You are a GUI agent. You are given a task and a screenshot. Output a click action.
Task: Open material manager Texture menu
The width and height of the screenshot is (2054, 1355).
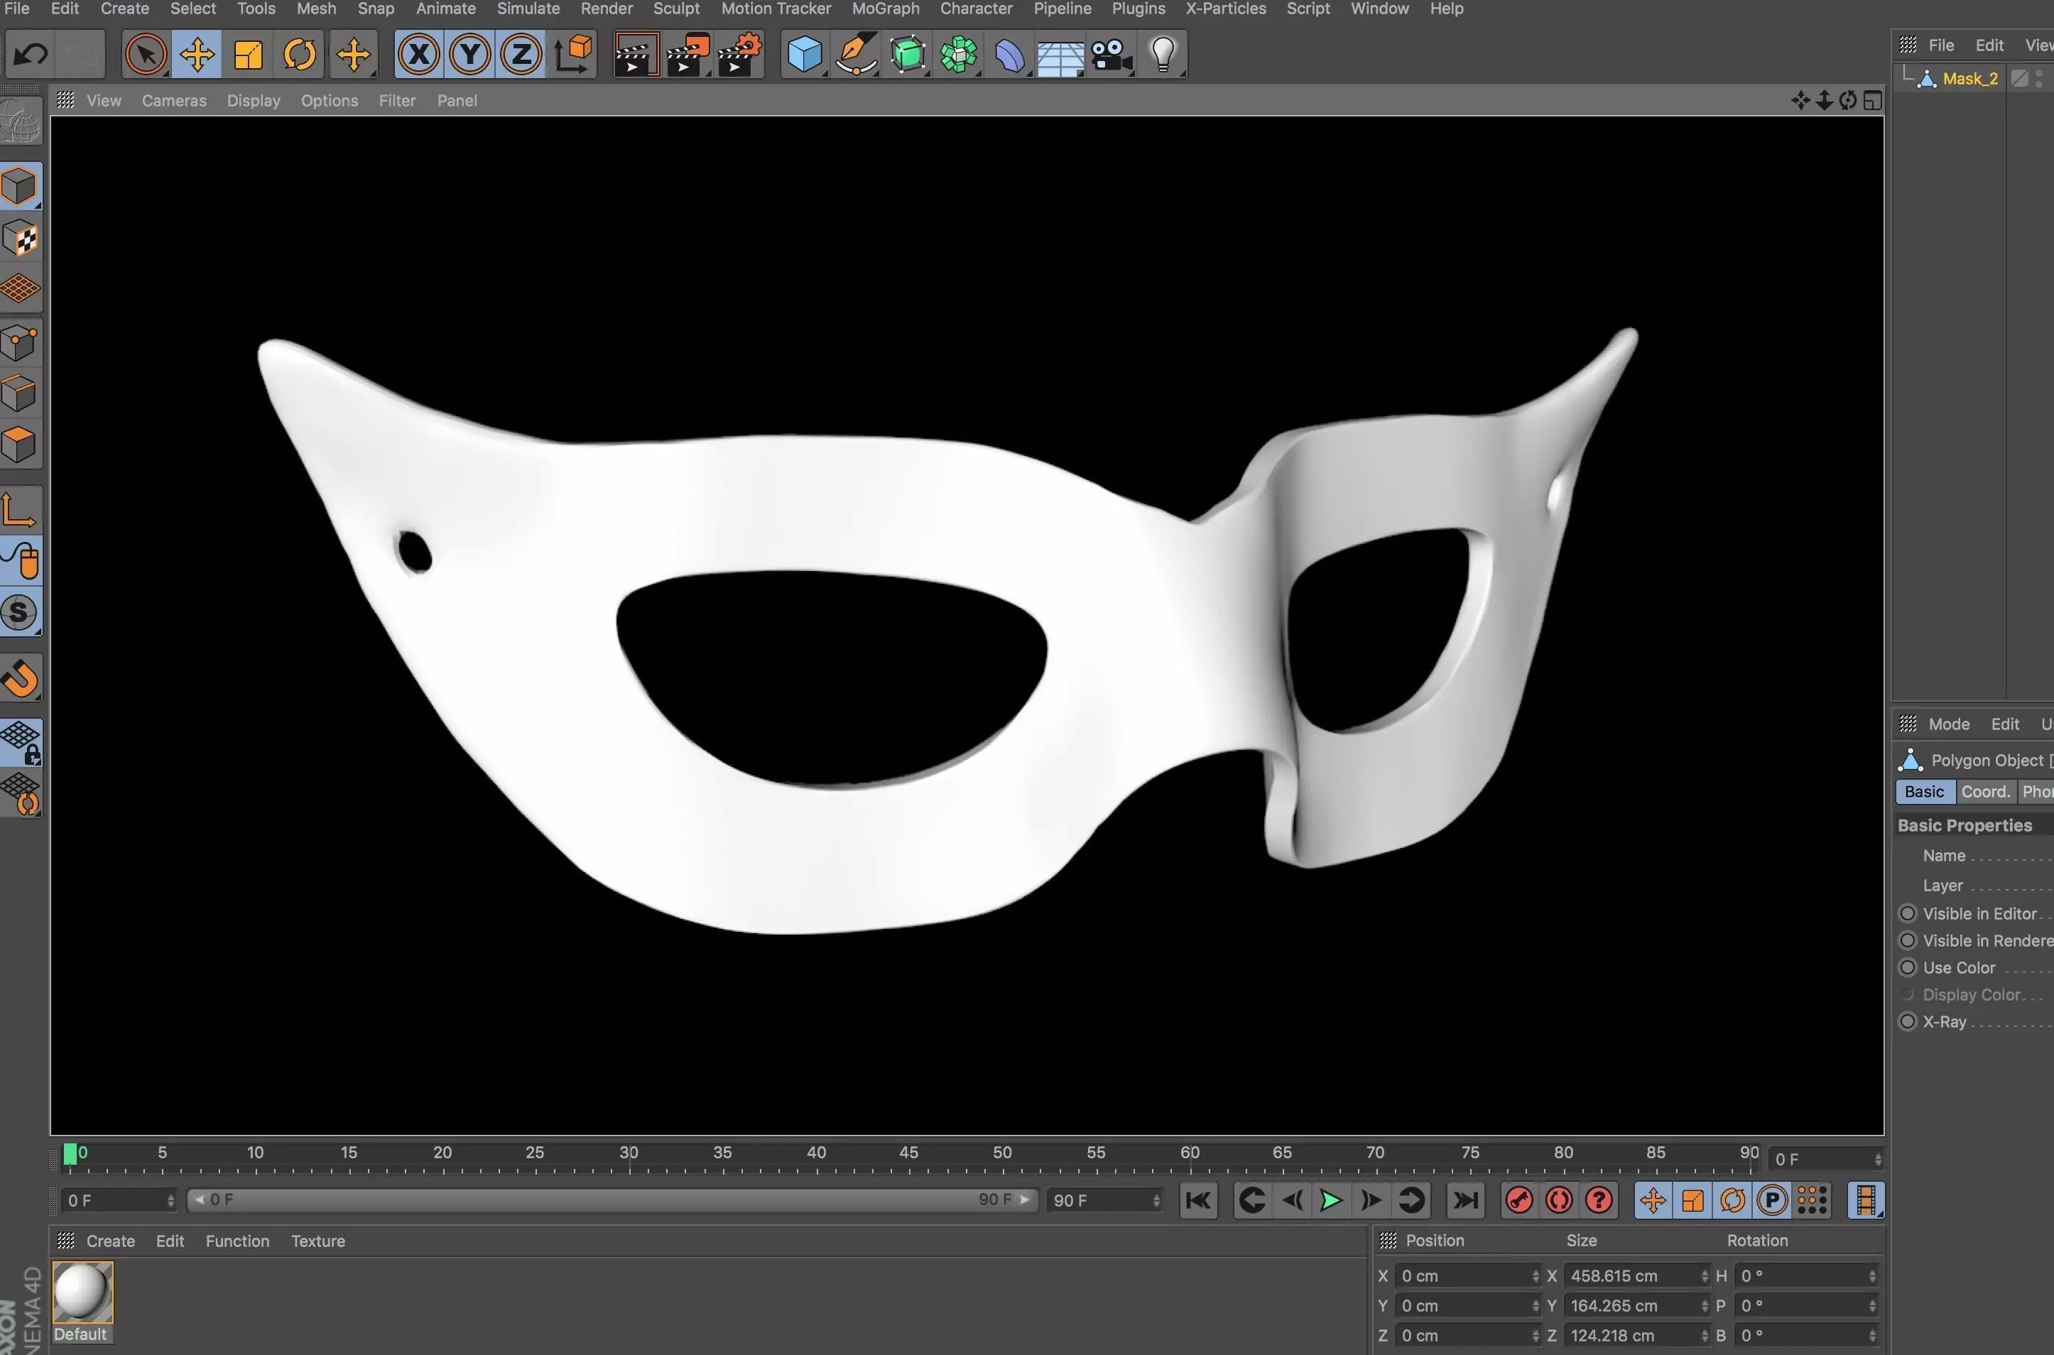(x=317, y=1241)
